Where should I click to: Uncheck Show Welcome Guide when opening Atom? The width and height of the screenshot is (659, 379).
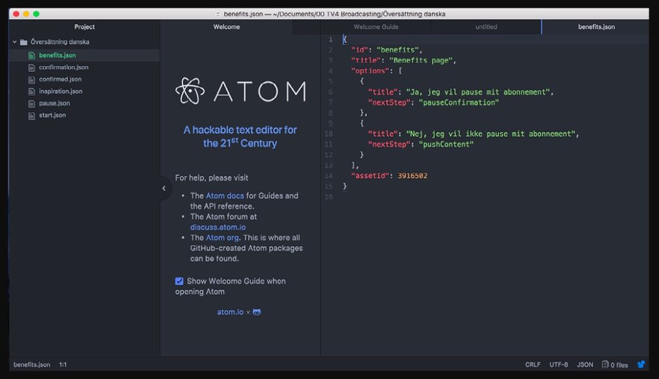click(x=179, y=281)
